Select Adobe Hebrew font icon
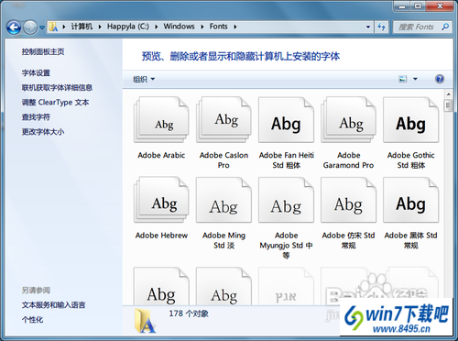 (x=161, y=200)
